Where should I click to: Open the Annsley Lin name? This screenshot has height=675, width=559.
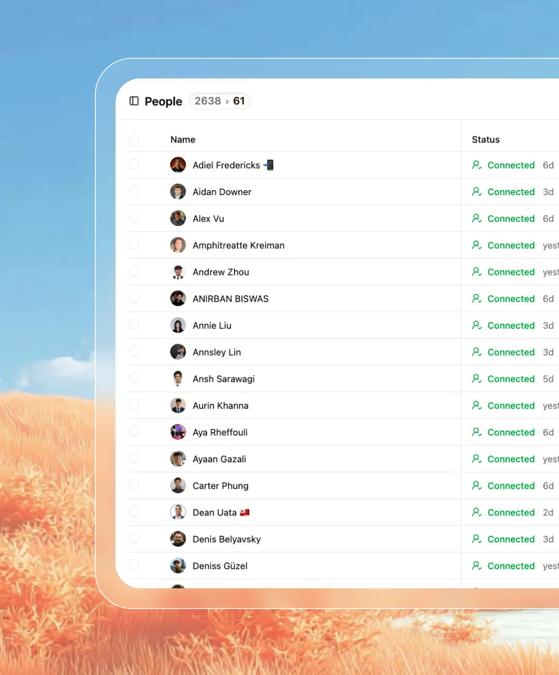tap(217, 352)
